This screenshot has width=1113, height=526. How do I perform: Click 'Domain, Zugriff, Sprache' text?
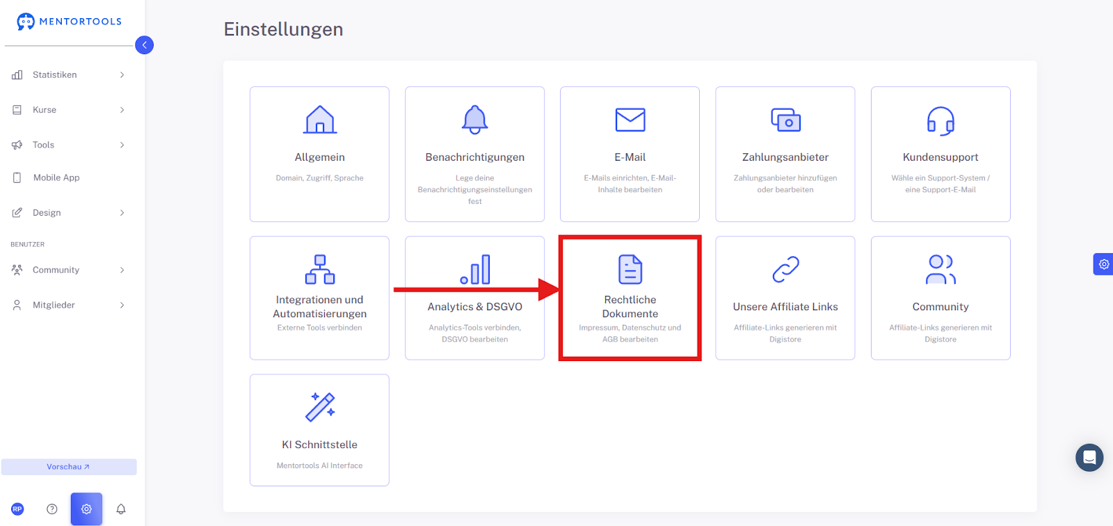(320, 178)
